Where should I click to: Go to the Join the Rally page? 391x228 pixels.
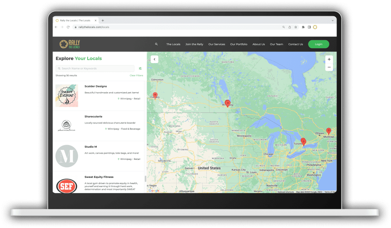pyautogui.click(x=194, y=44)
